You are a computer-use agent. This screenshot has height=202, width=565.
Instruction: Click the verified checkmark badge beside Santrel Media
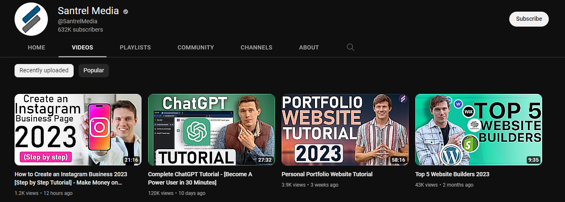tap(126, 12)
